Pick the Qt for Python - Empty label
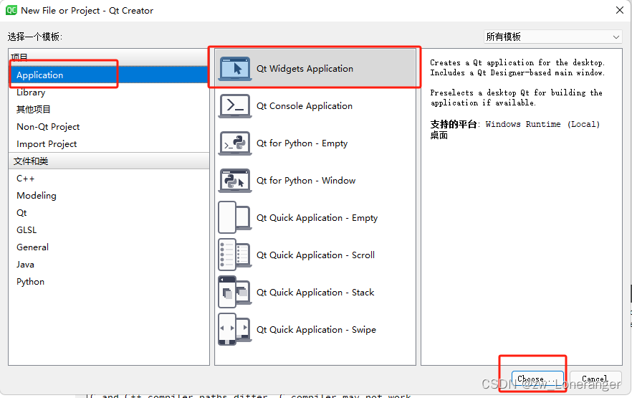 click(x=302, y=143)
